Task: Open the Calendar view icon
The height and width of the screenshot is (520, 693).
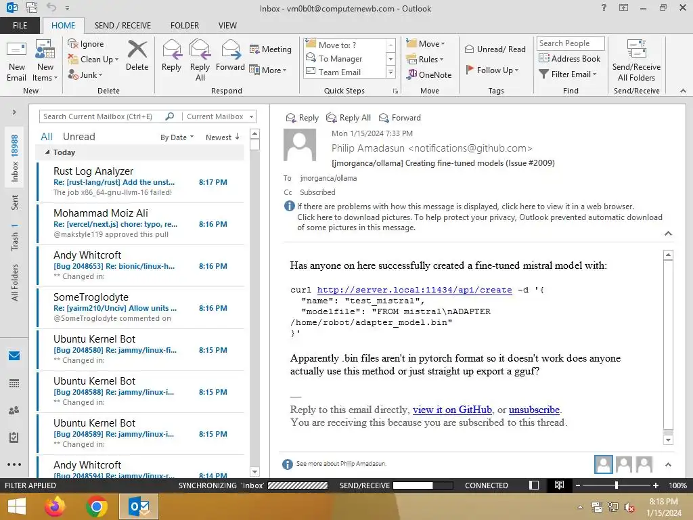Action: click(x=14, y=383)
